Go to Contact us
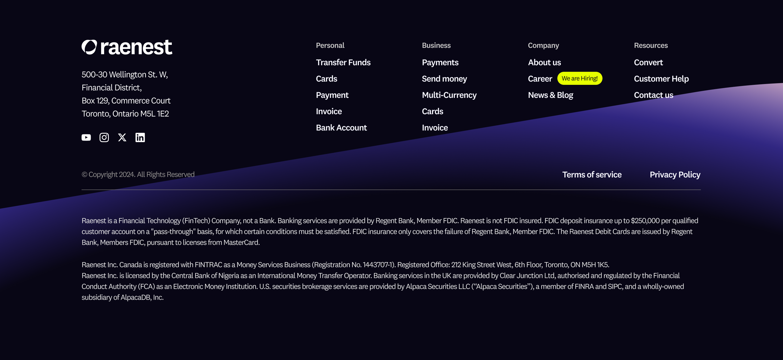 653,95
